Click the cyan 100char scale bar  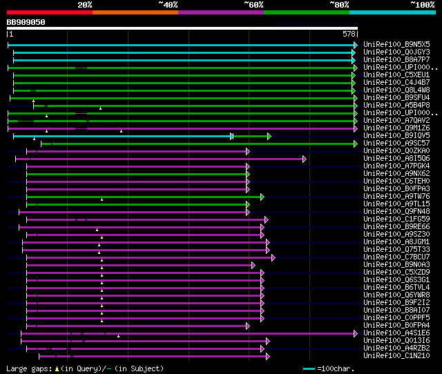309,368
